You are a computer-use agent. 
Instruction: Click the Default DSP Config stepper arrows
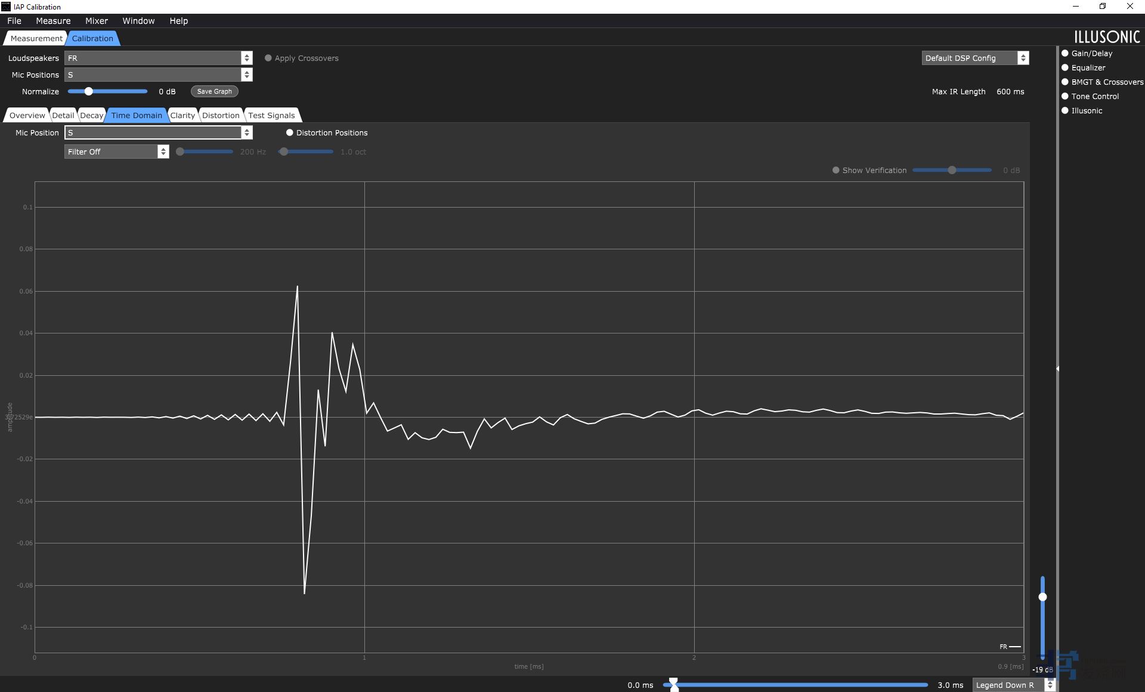[x=1023, y=58]
